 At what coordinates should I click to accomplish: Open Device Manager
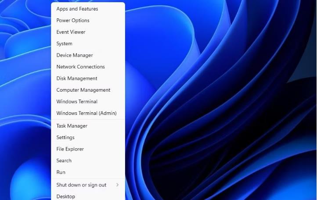coord(88,55)
